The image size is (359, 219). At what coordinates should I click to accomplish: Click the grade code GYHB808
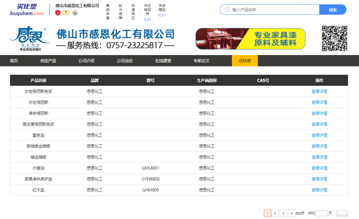151,179
